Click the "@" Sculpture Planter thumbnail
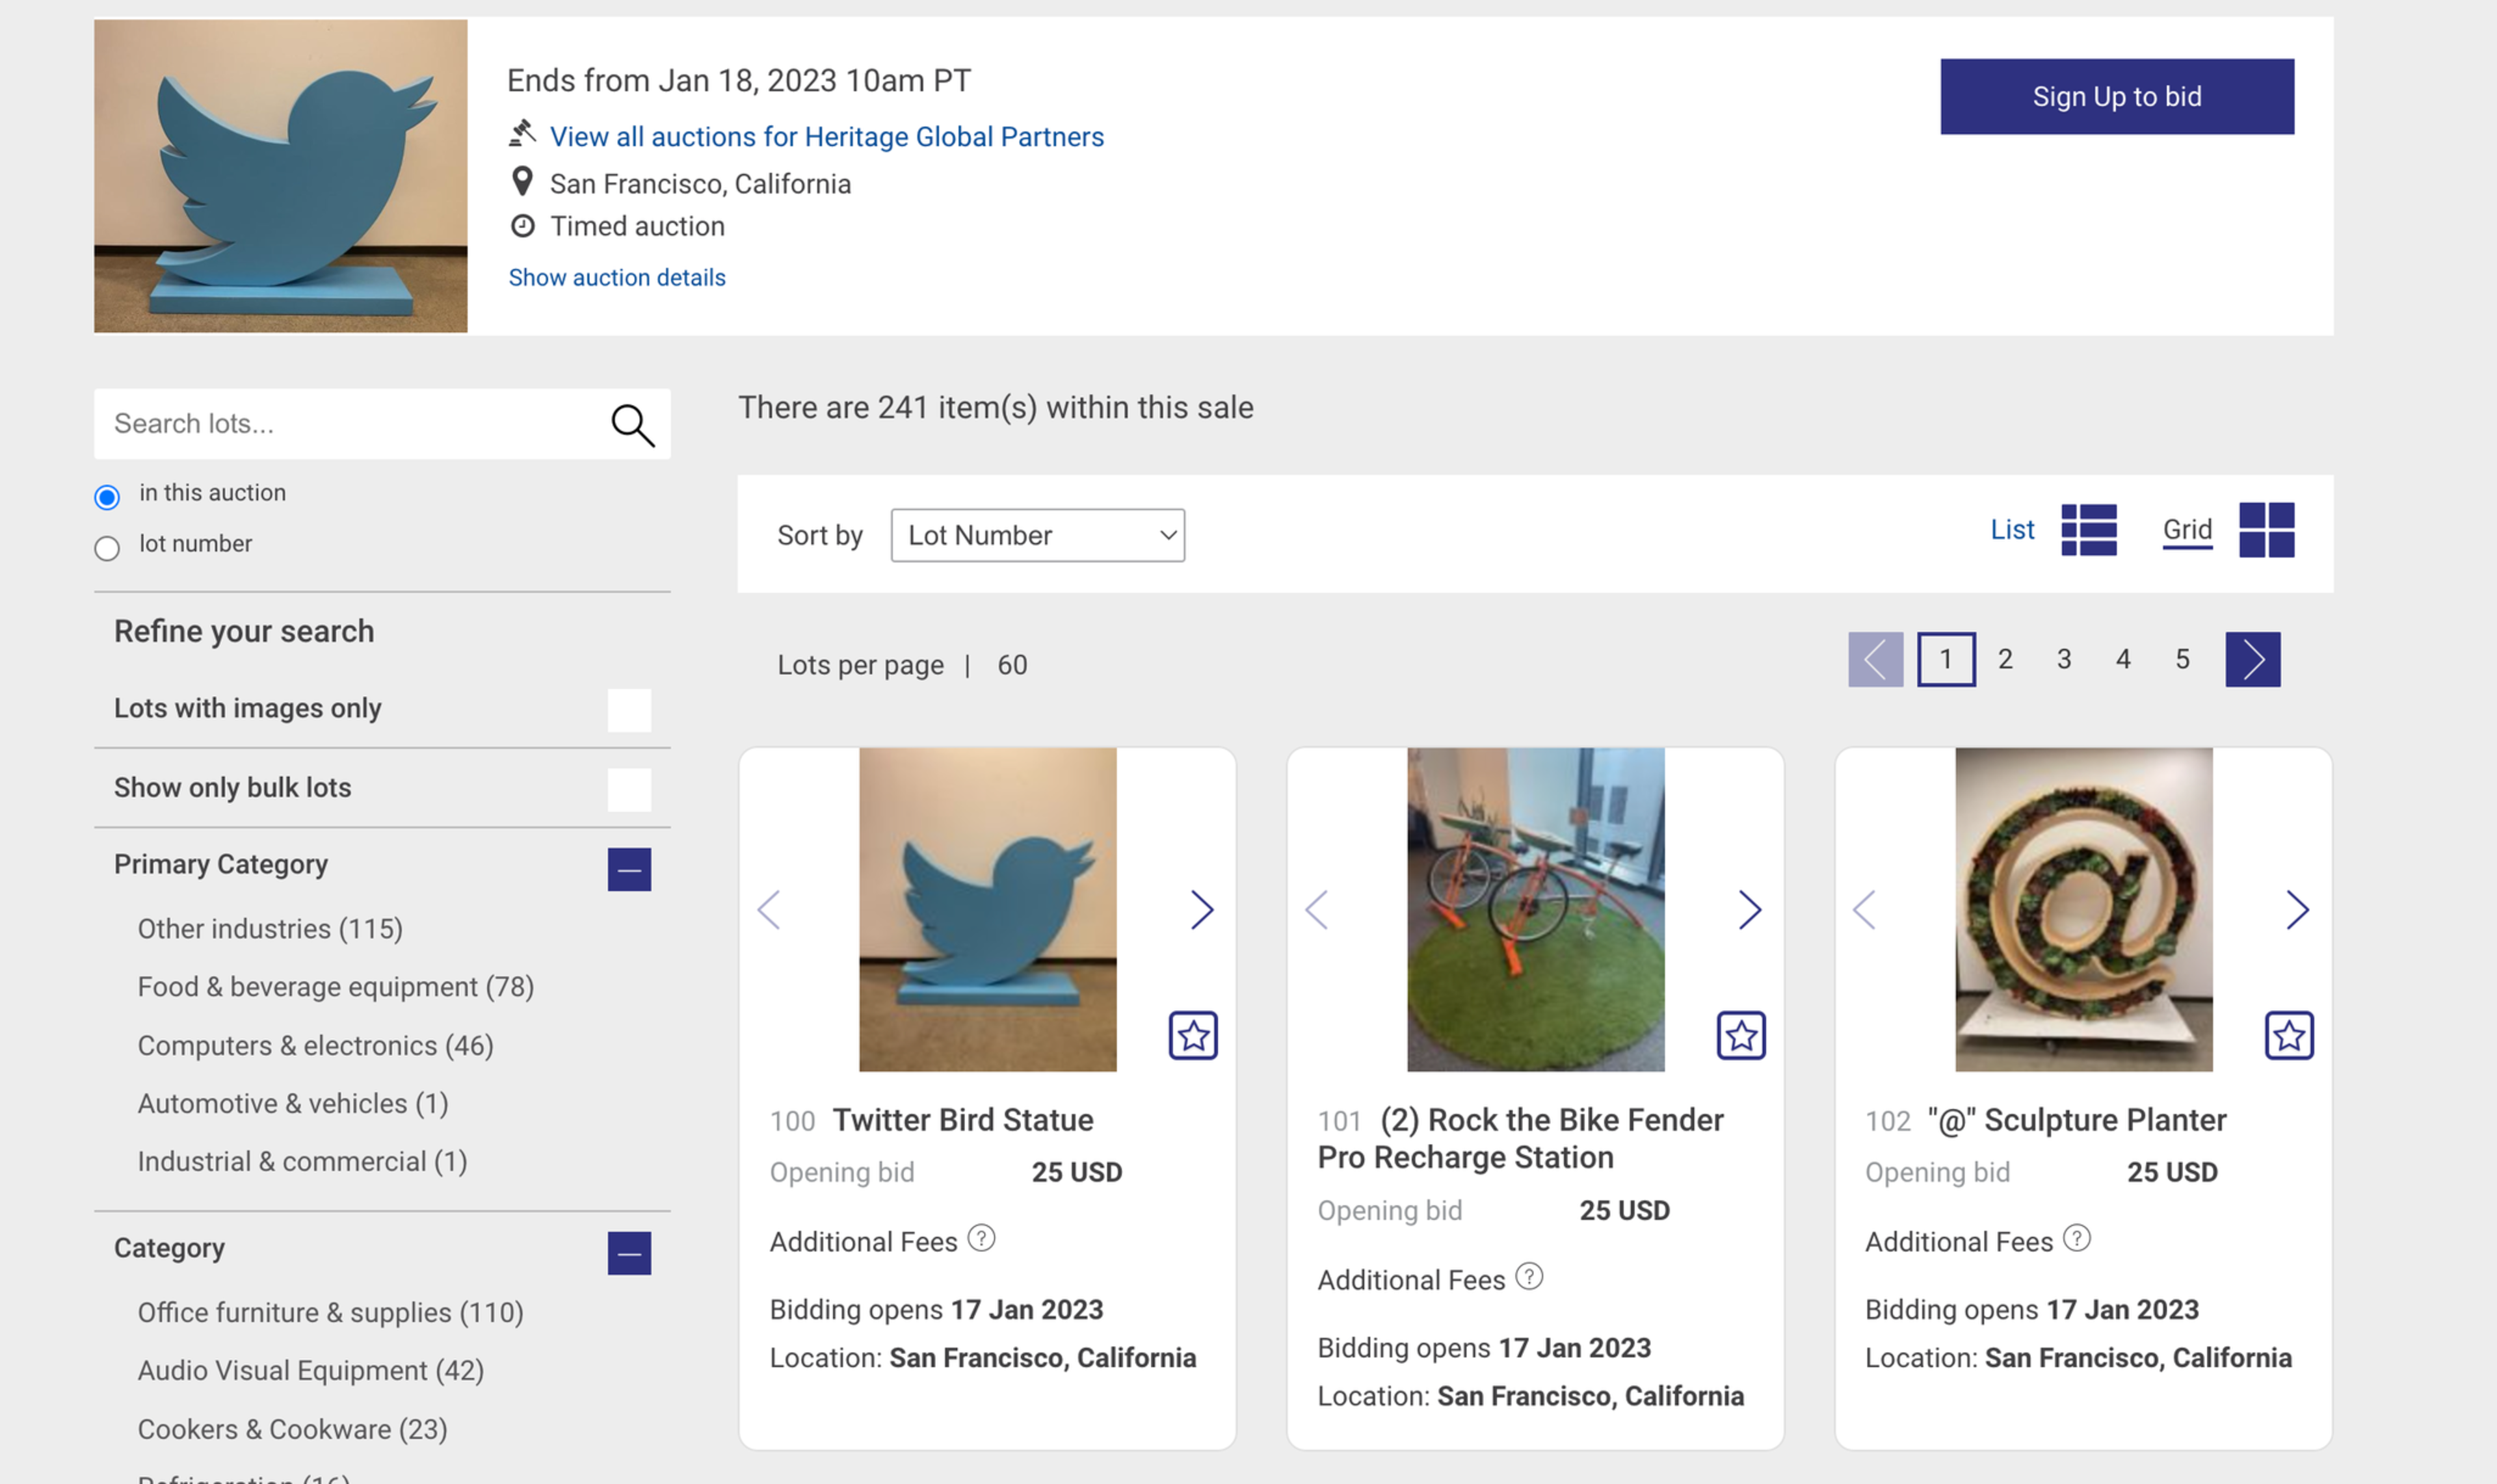 coord(2084,910)
